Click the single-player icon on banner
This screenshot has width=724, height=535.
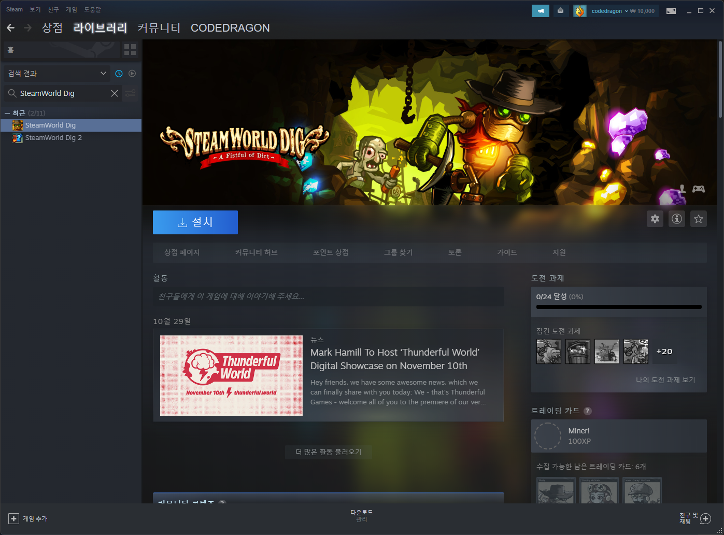683,189
